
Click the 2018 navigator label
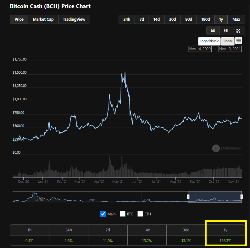coord(39,200)
